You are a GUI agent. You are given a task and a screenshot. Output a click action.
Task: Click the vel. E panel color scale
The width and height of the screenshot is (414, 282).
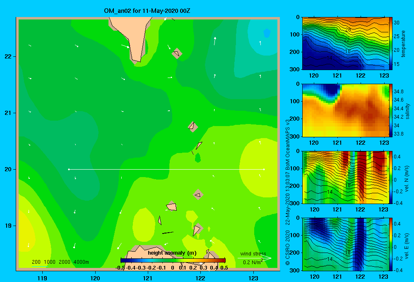(x=391, y=244)
